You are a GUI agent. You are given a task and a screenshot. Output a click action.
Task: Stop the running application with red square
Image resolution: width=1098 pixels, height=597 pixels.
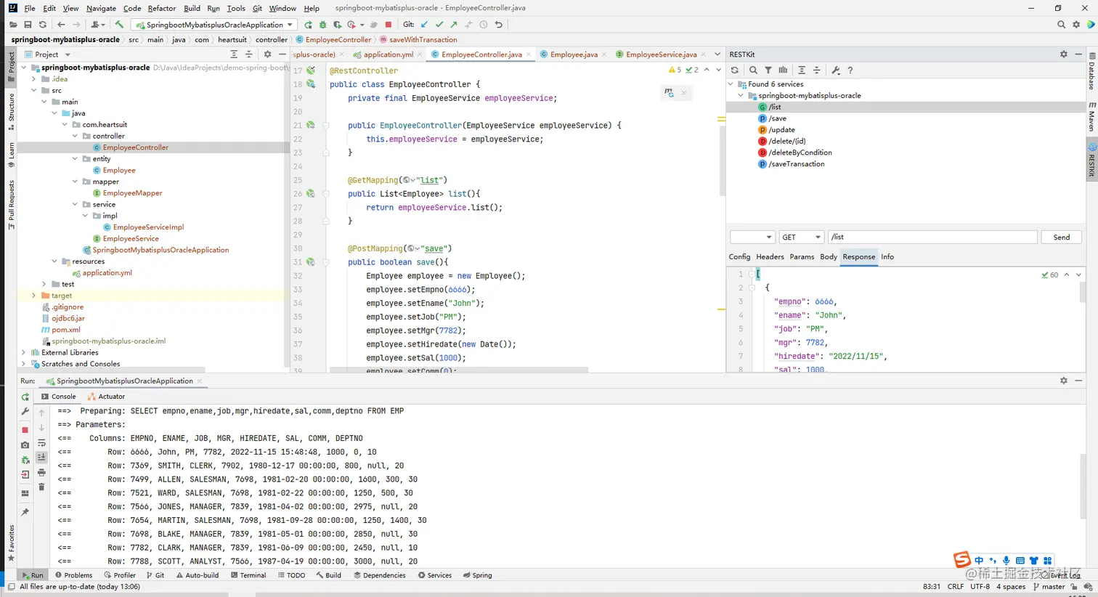click(389, 25)
